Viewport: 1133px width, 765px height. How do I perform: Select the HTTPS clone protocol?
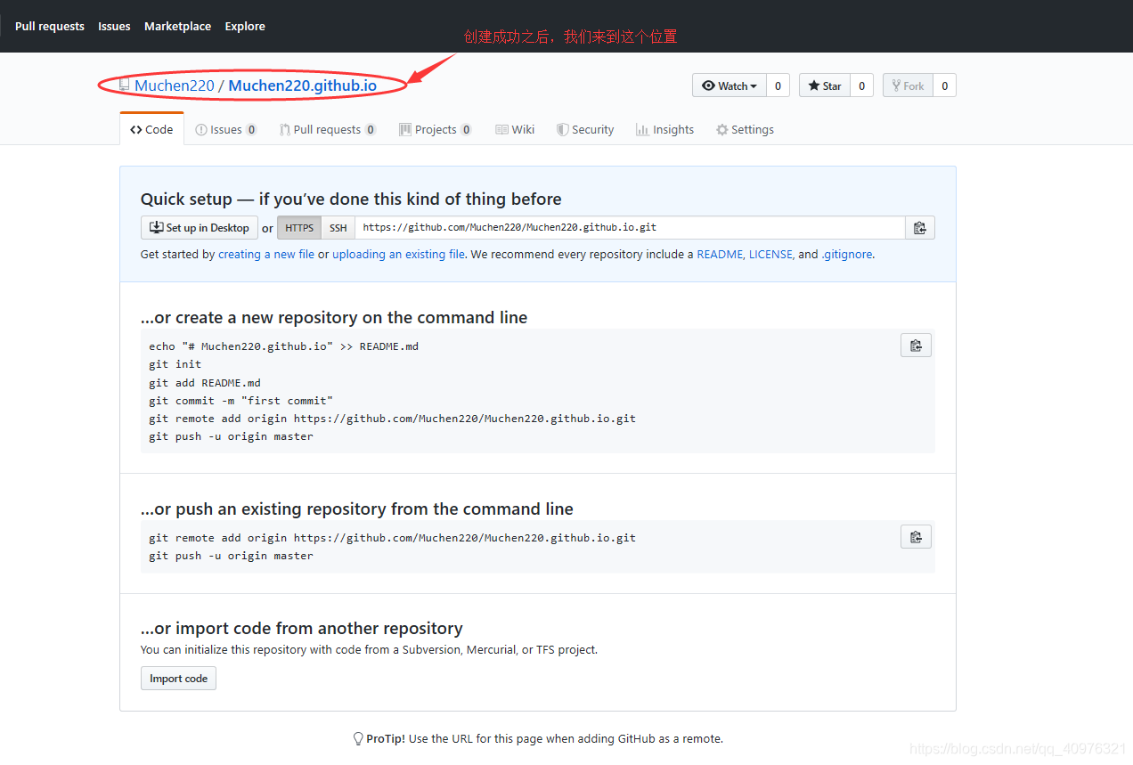tap(299, 228)
